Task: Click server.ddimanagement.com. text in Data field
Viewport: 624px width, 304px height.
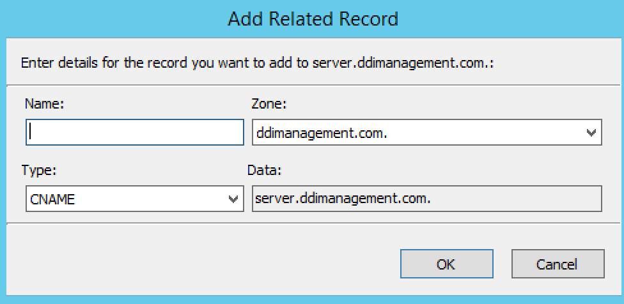Action: (x=343, y=199)
